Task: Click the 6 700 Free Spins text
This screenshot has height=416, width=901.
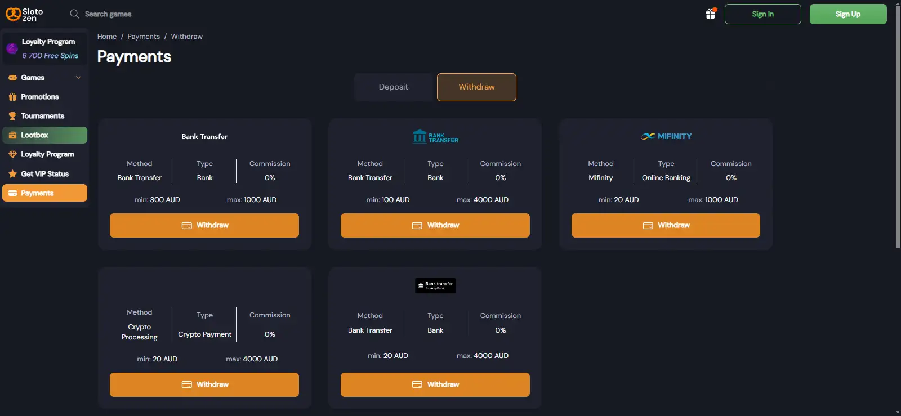Action: pos(50,56)
